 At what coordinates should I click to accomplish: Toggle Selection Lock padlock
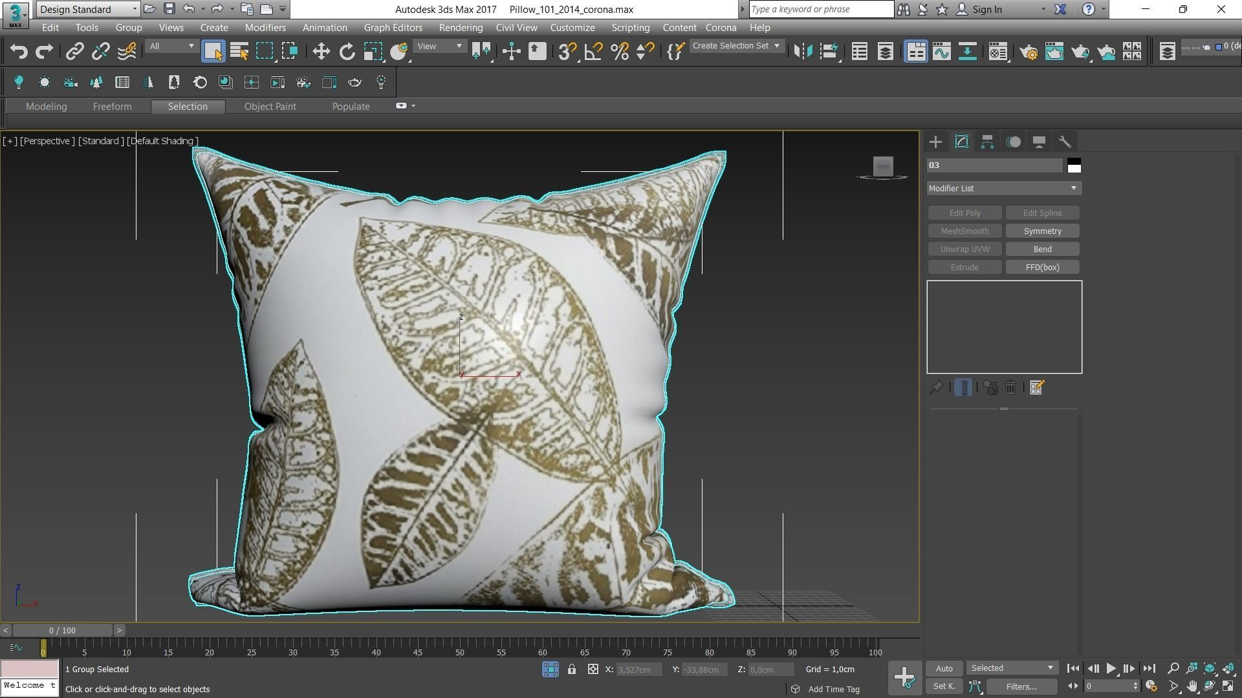pos(572,670)
